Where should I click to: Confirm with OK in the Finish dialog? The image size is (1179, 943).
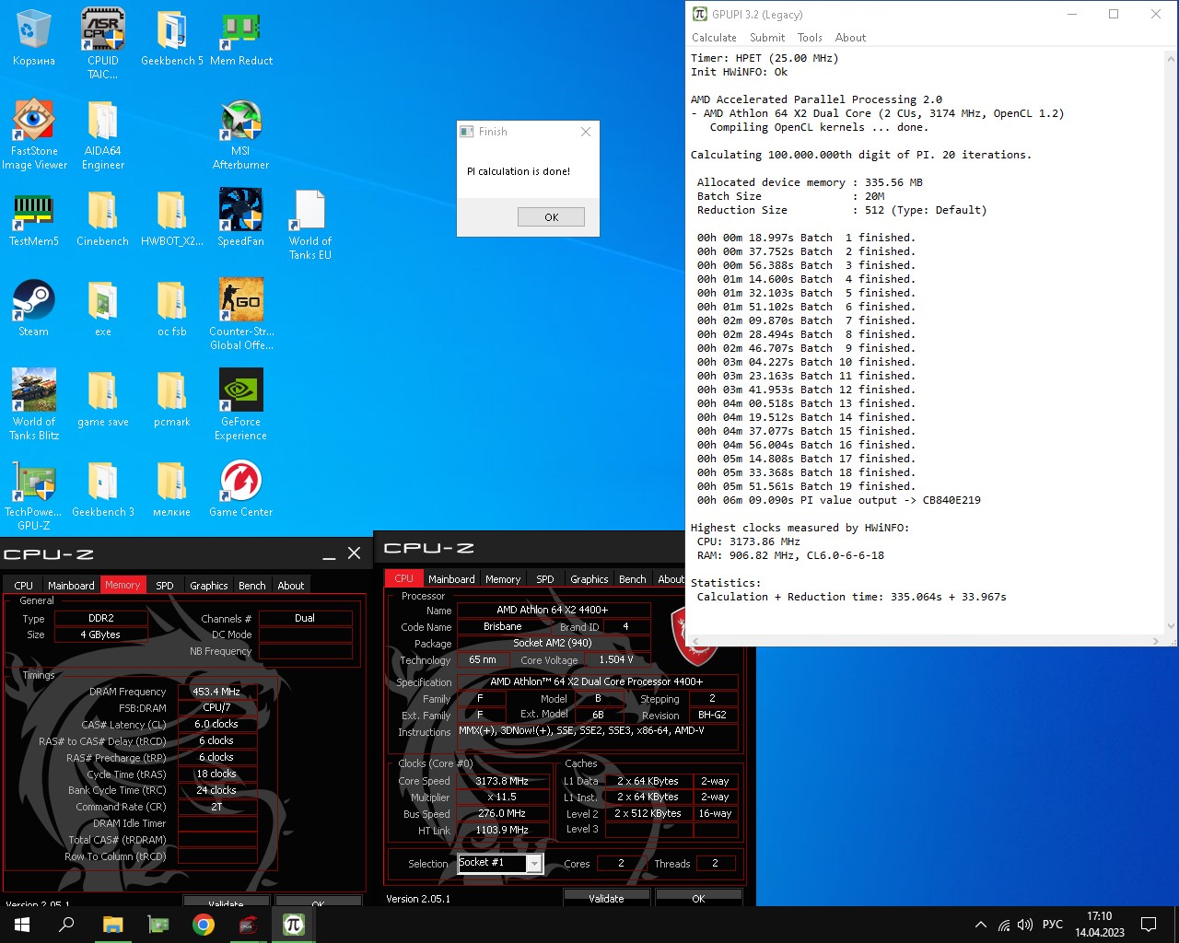coord(551,217)
